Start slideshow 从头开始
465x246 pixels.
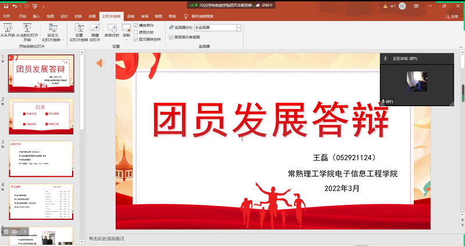[8, 30]
